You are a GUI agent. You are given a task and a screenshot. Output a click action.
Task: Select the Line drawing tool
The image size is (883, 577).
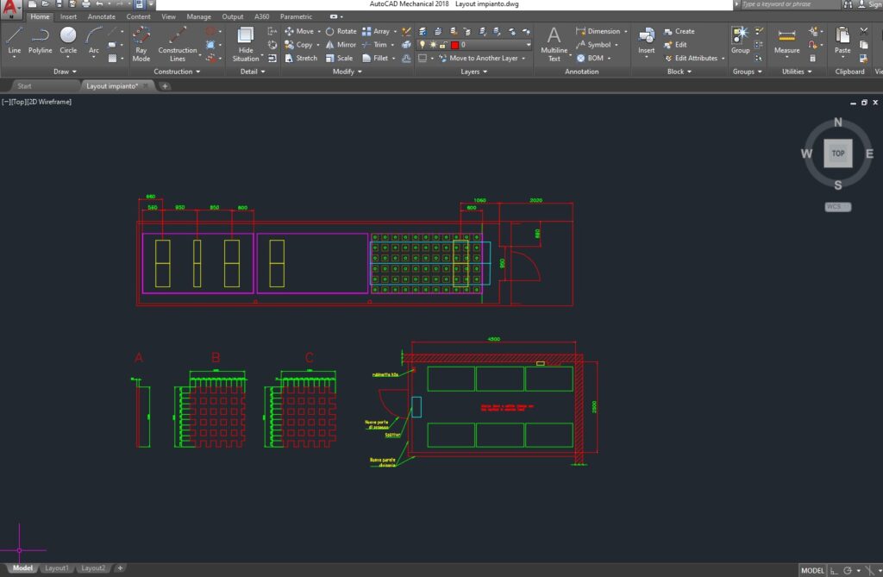coord(14,41)
